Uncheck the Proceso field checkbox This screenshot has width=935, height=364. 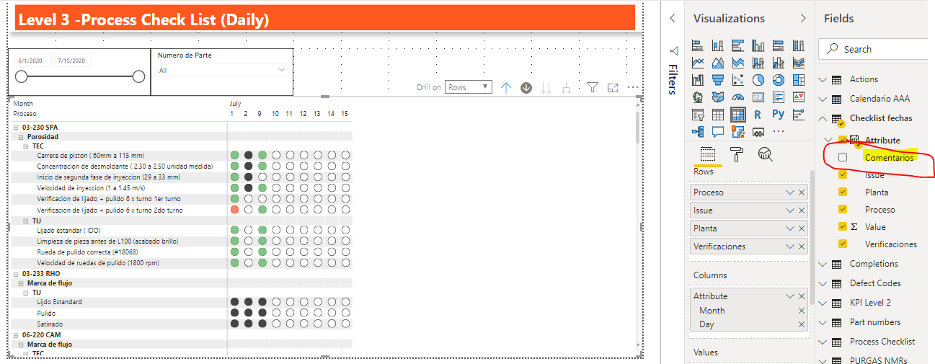843,209
